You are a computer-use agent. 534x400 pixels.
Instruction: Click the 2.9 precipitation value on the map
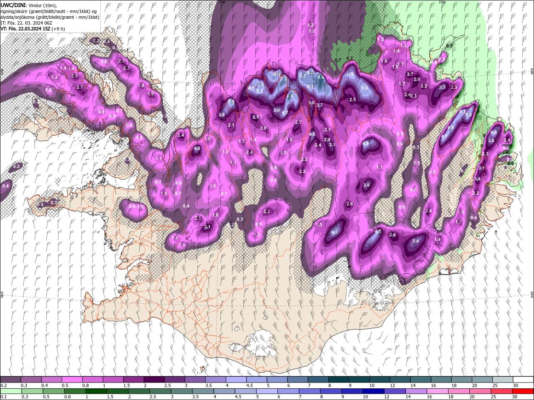pyautogui.click(x=327, y=140)
